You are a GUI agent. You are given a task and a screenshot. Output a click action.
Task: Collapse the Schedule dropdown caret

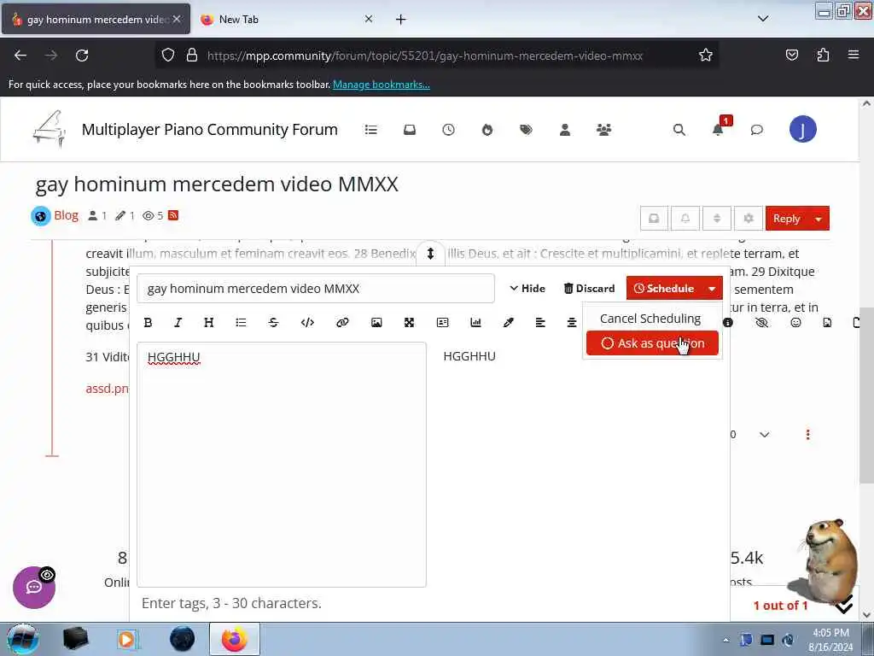pyautogui.click(x=713, y=289)
